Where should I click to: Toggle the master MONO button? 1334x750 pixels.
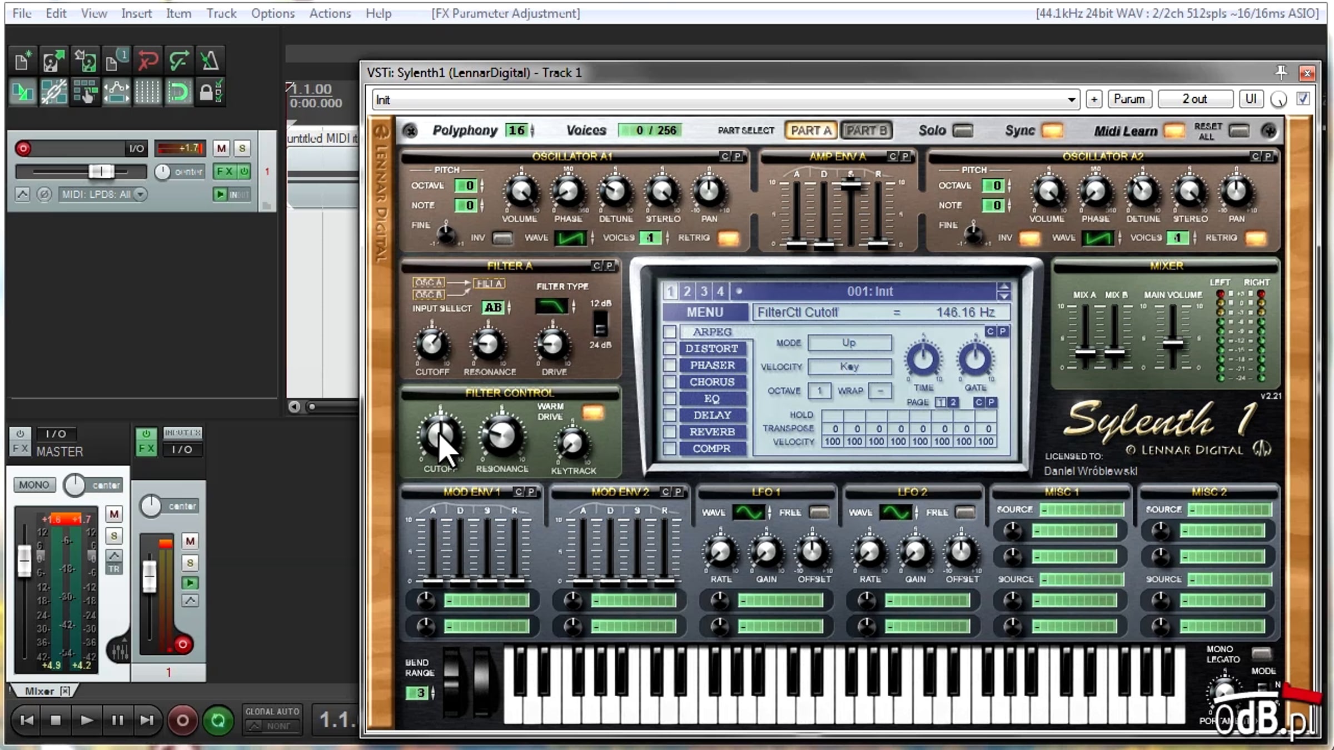[x=34, y=485]
